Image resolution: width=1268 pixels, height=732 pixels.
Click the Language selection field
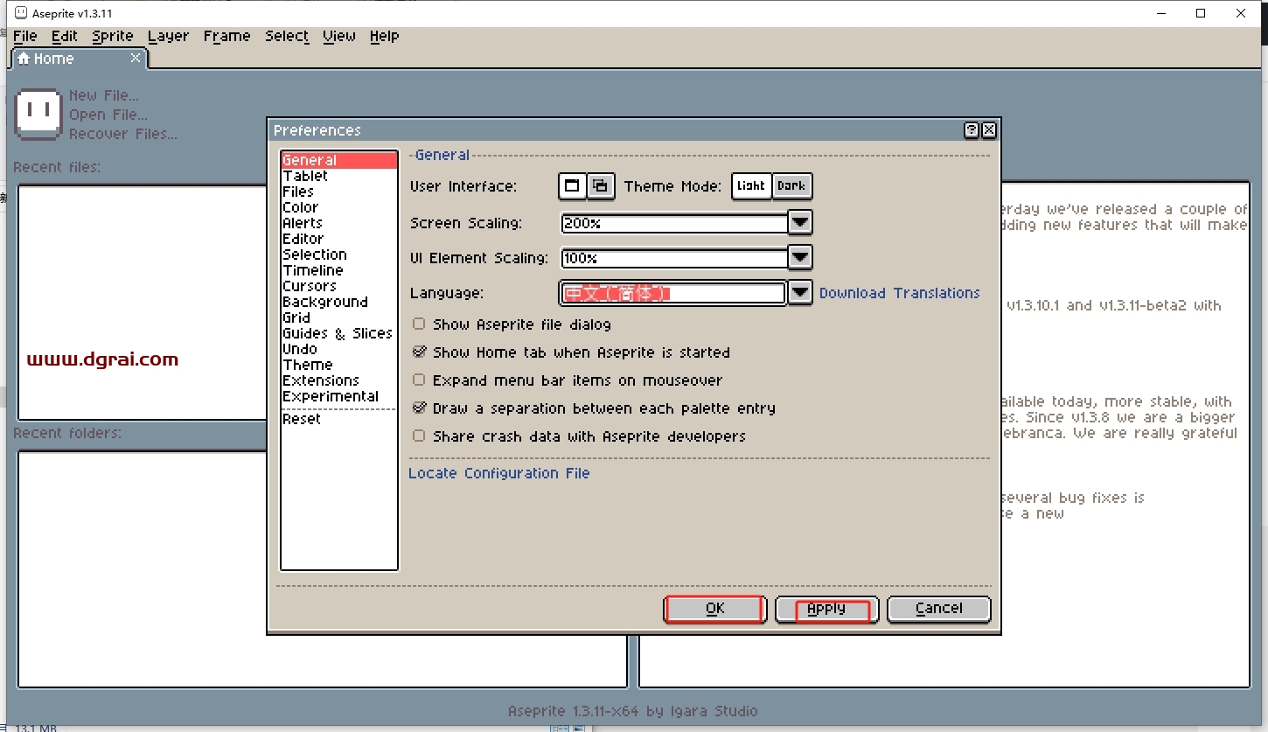[672, 293]
